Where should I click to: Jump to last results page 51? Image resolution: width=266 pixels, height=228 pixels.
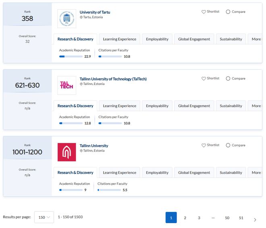(241, 218)
